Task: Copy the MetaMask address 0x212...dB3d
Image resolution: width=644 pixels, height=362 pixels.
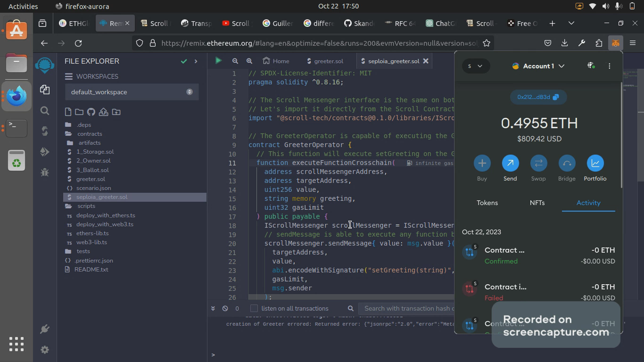Action: click(x=538, y=97)
